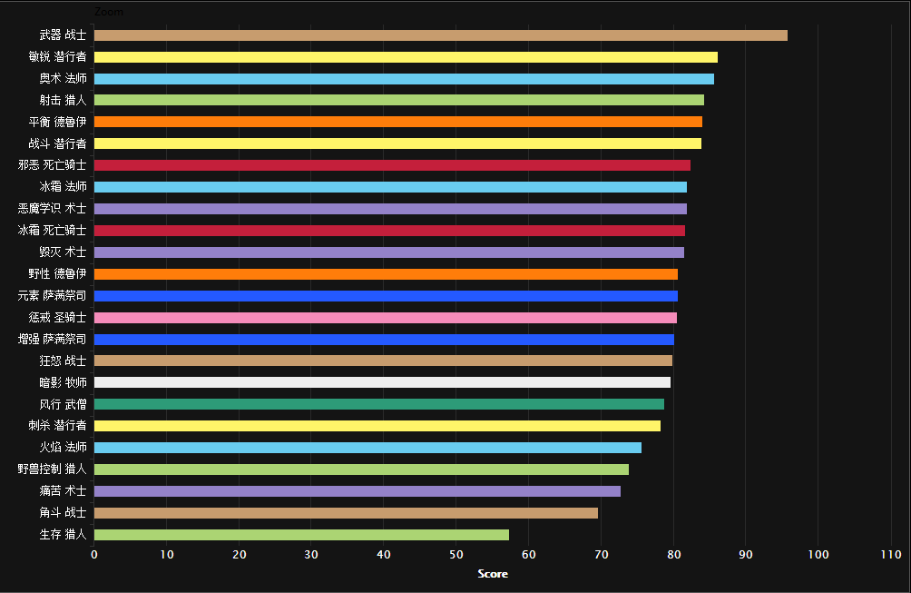
Task: Select the blue 元素 萨满祭司 bar
Action: coord(386,296)
